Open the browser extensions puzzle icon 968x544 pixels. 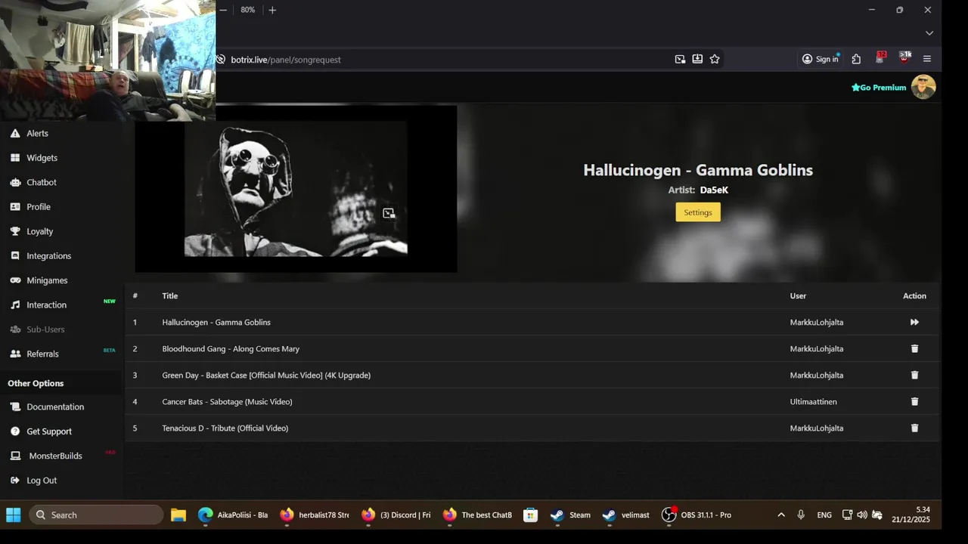pyautogui.click(x=856, y=59)
